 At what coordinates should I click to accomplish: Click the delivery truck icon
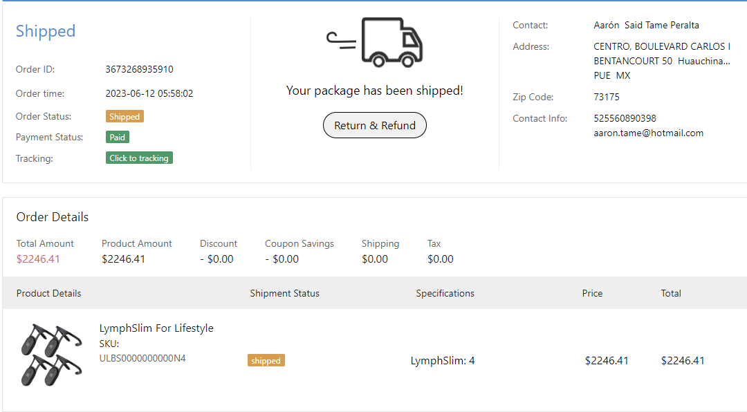pyautogui.click(x=375, y=42)
